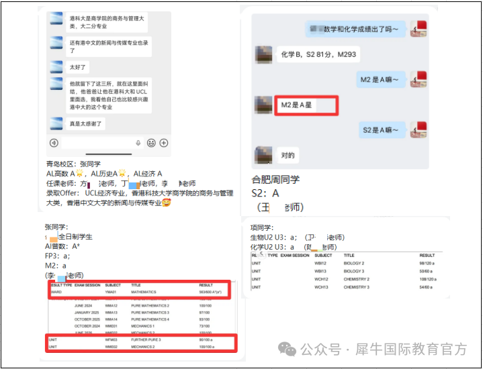This screenshot has width=483, height=369.
Task: Tap the plus icon for more attachments
Action: coord(164,143)
